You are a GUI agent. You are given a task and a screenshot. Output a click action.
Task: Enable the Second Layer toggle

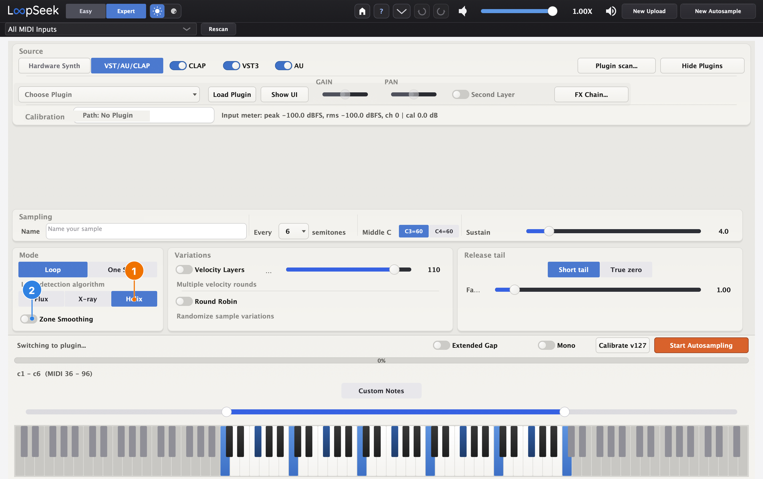click(x=460, y=94)
